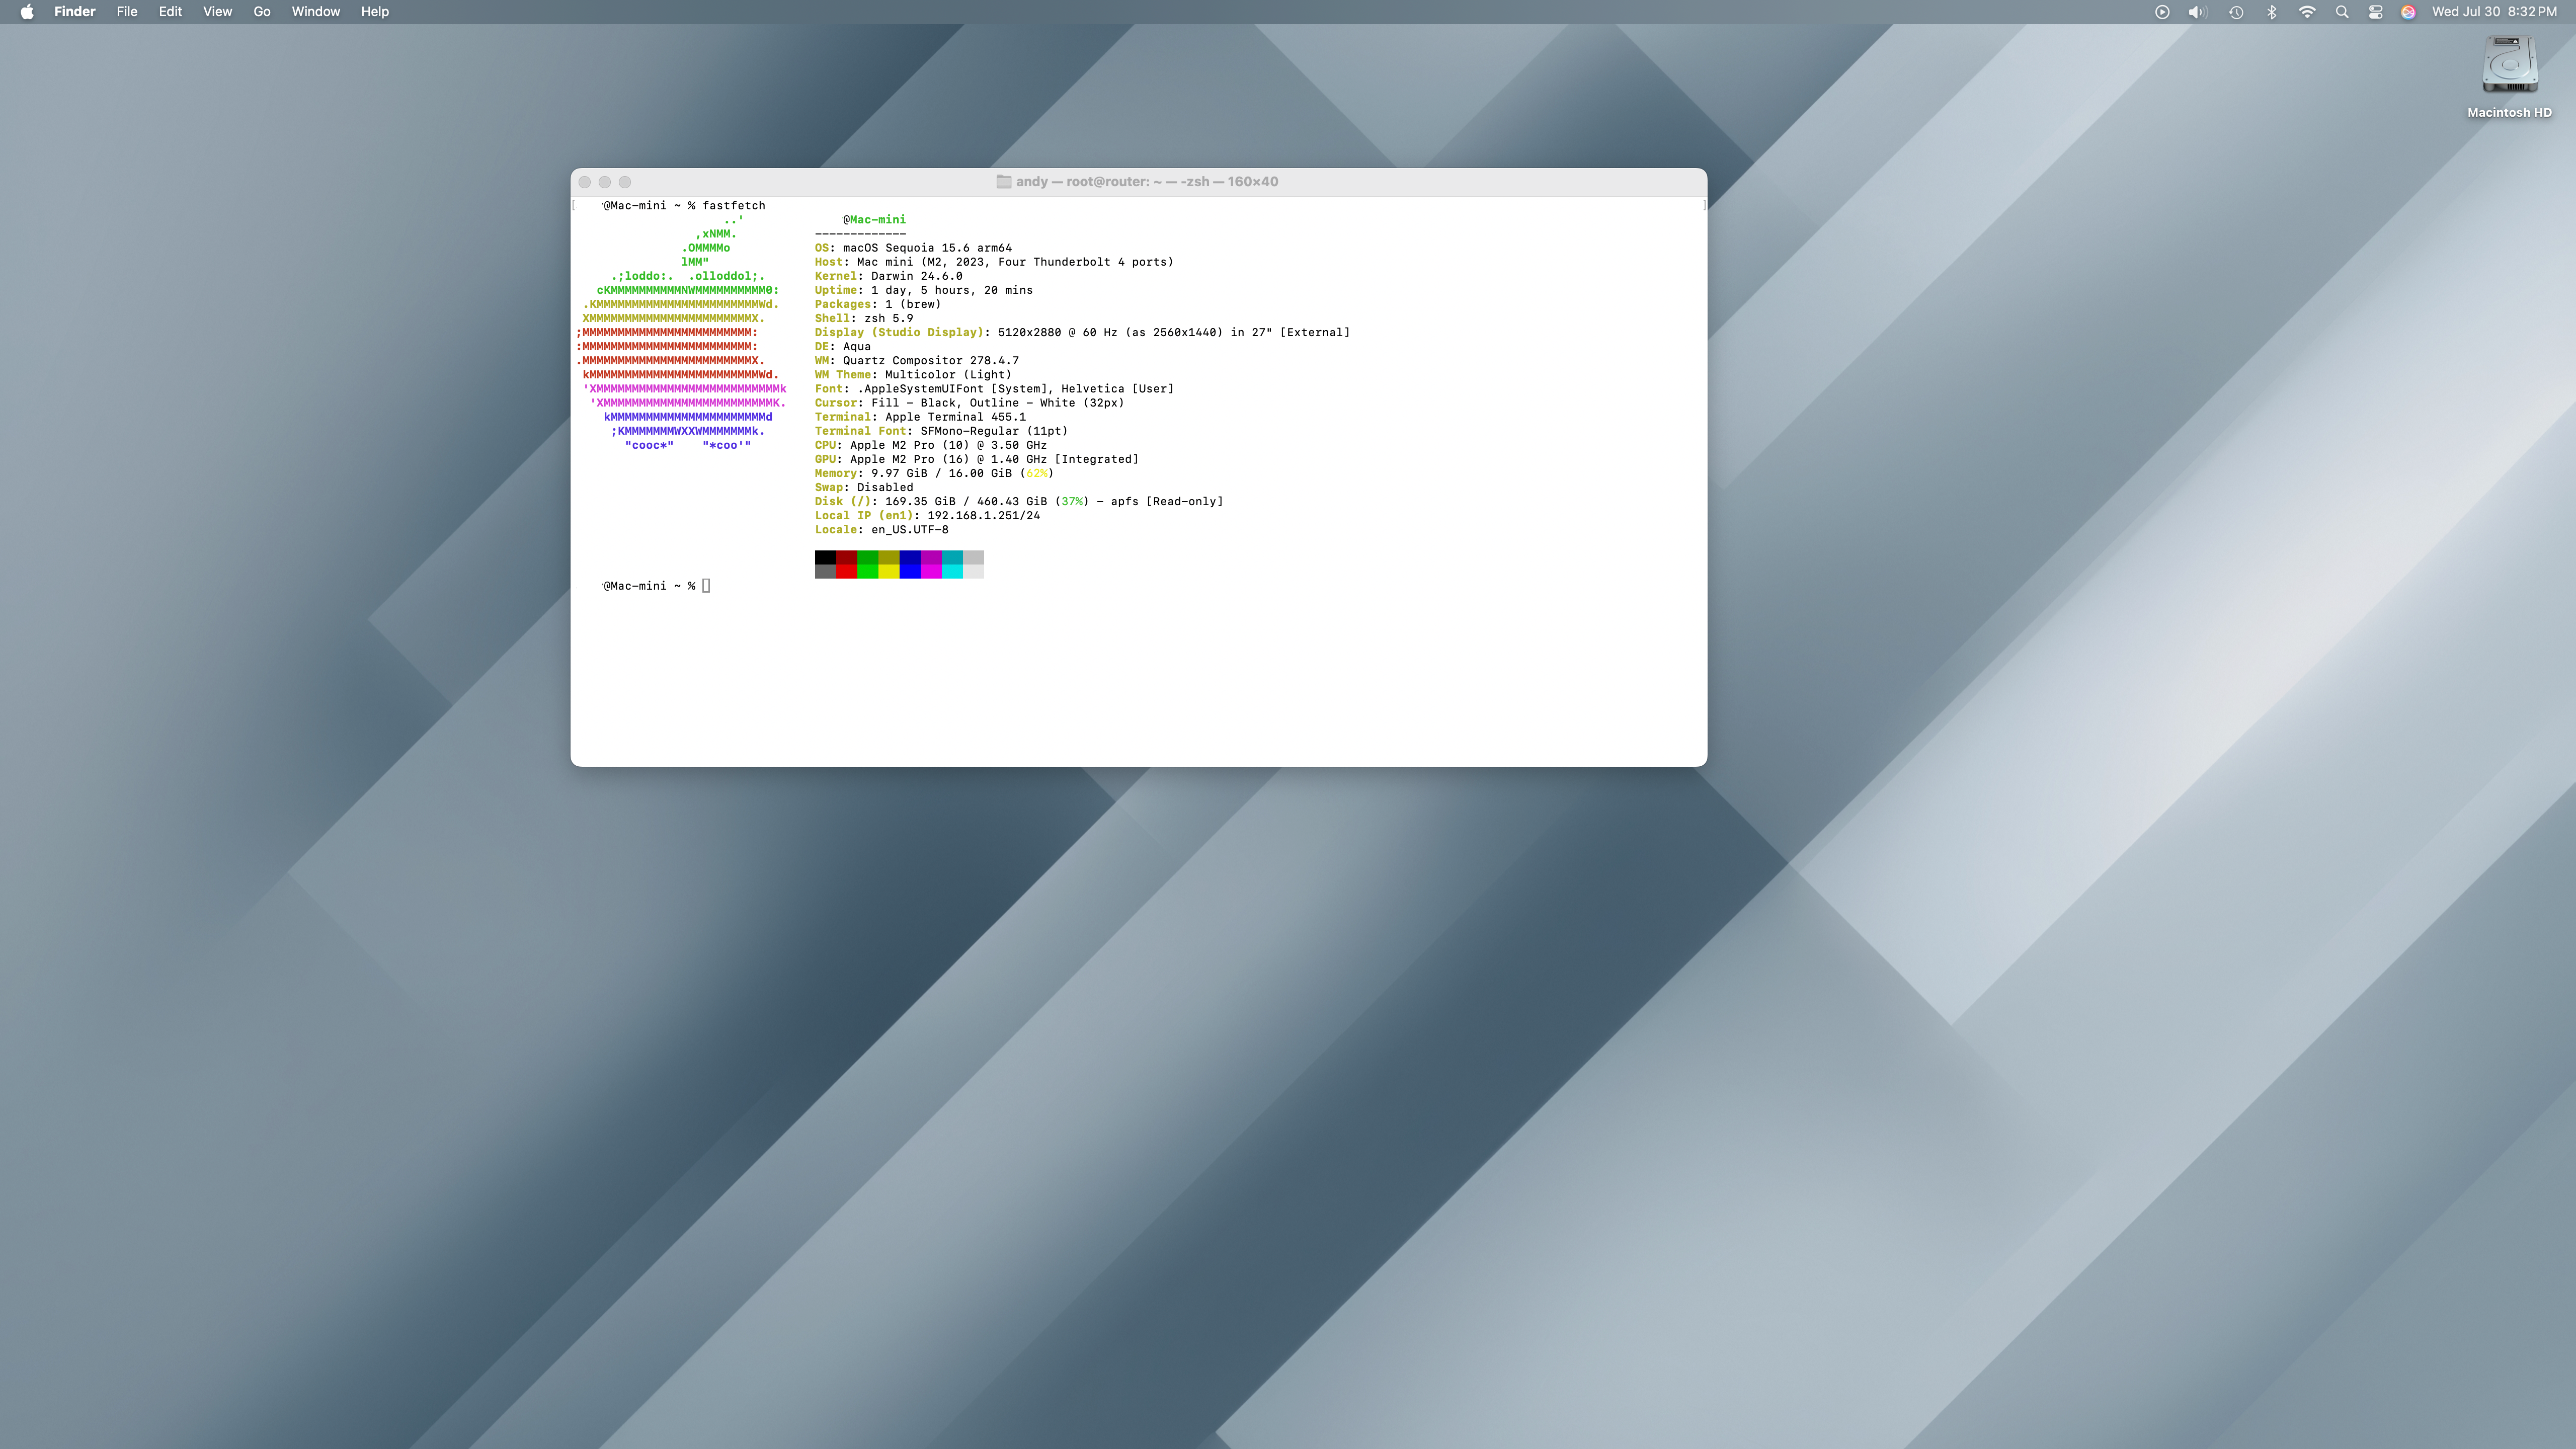Click the 'Display (Studio Display)' line

click(x=1082, y=332)
